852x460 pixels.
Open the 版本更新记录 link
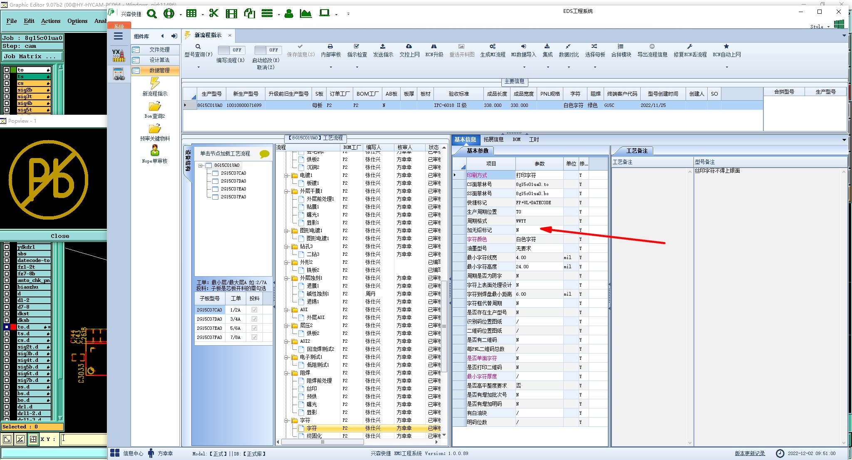click(x=750, y=453)
